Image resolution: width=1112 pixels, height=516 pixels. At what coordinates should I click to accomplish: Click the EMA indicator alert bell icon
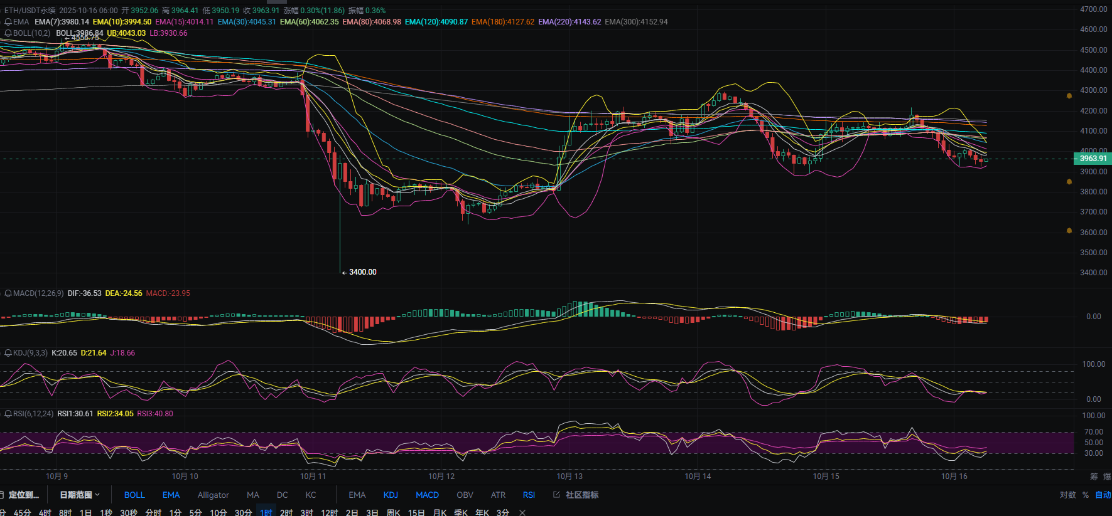click(x=8, y=22)
